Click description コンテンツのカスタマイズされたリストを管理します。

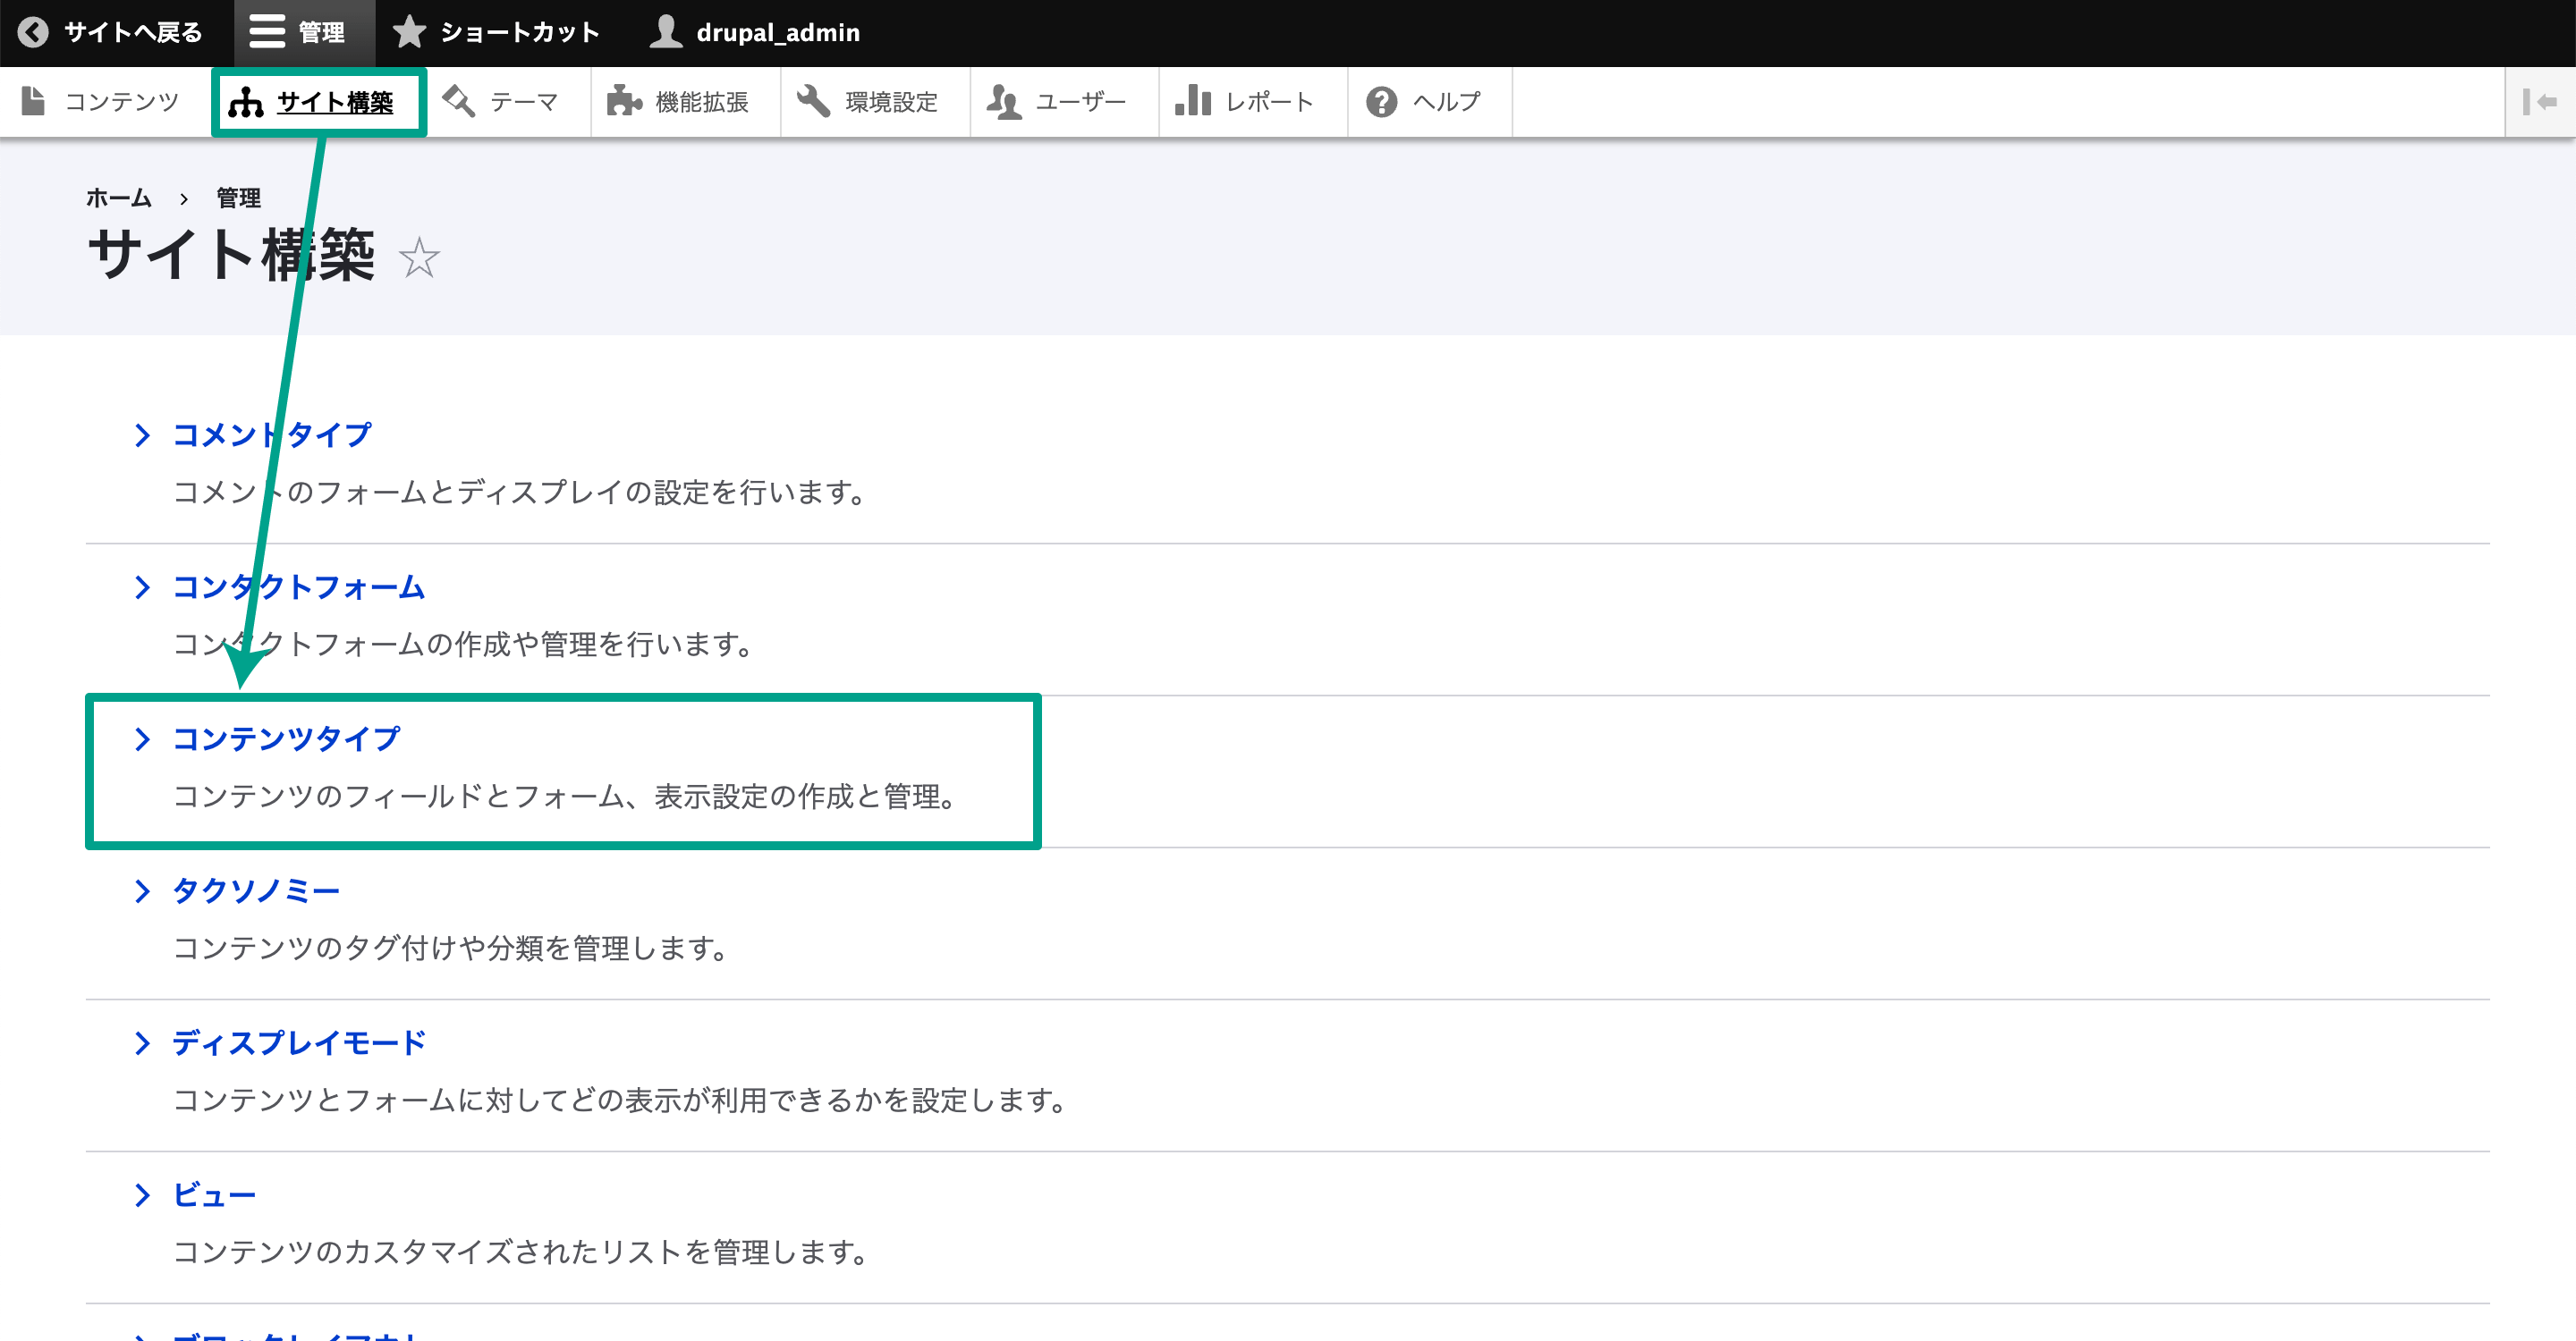(x=520, y=1252)
